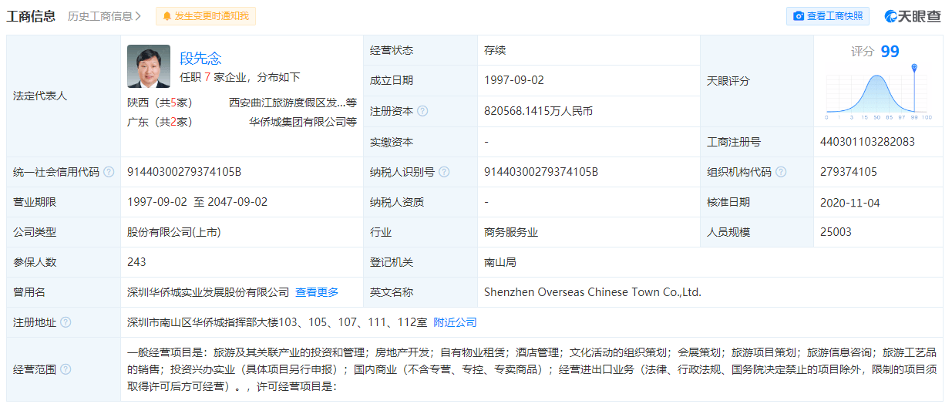Viewport: 952px width, 404px height.
Task: Select establishment date 1997-09-02 under 成立日期
Action: pyautogui.click(x=514, y=80)
